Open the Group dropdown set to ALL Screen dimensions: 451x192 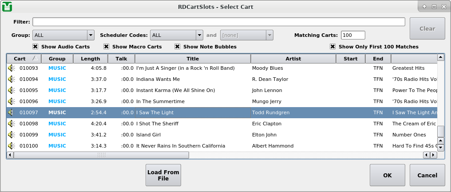(x=63, y=35)
